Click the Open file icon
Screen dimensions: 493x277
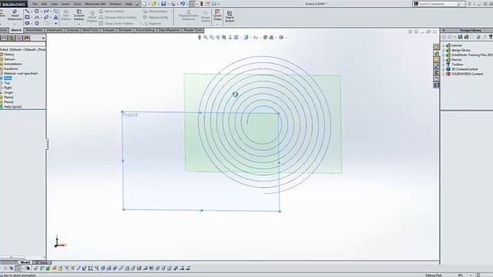click(154, 4)
